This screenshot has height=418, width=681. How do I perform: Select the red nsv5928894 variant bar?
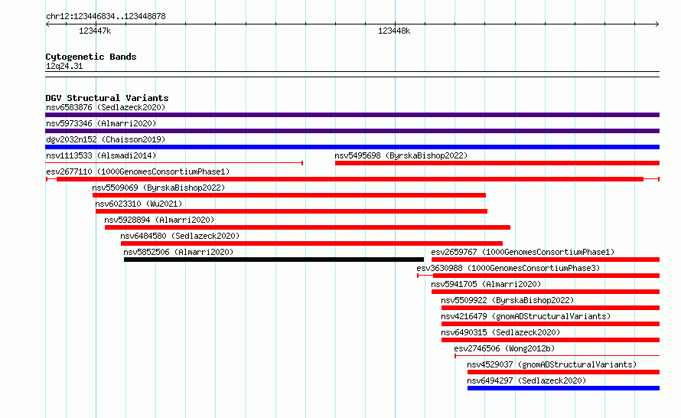tap(308, 227)
